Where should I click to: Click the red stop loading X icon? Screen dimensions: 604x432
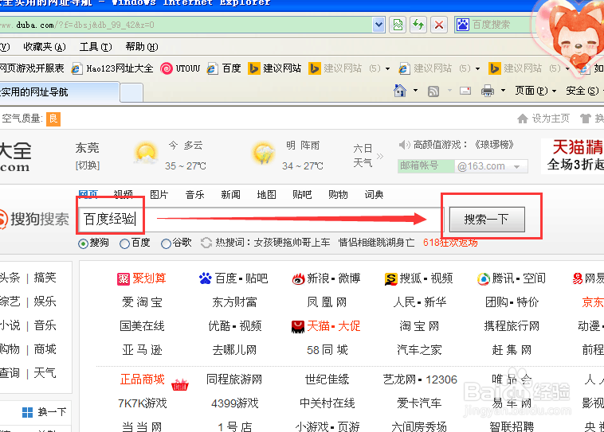pyautogui.click(x=439, y=25)
